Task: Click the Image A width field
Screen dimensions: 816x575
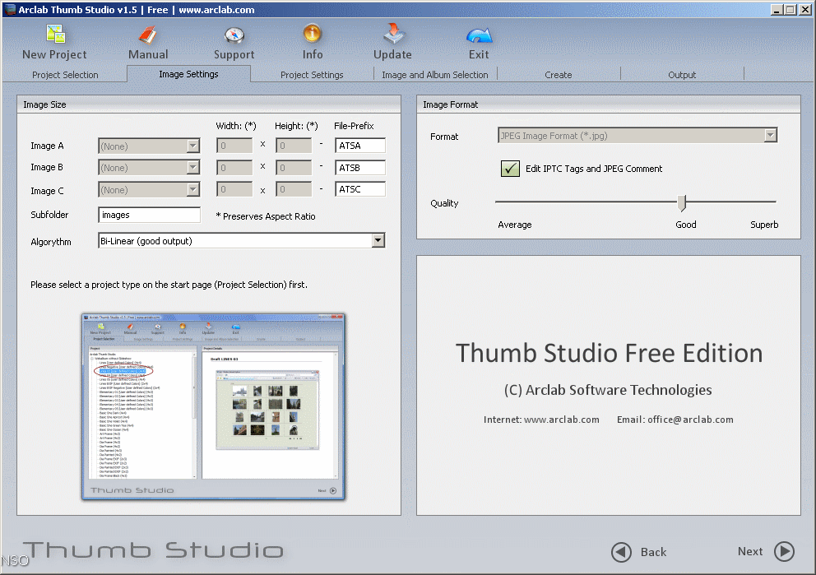Action: pos(234,146)
